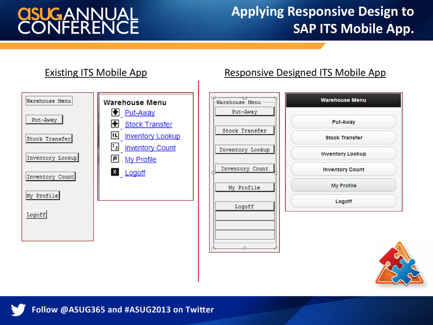Tap rounded Inventory Lookup button in responsive app

click(343, 153)
